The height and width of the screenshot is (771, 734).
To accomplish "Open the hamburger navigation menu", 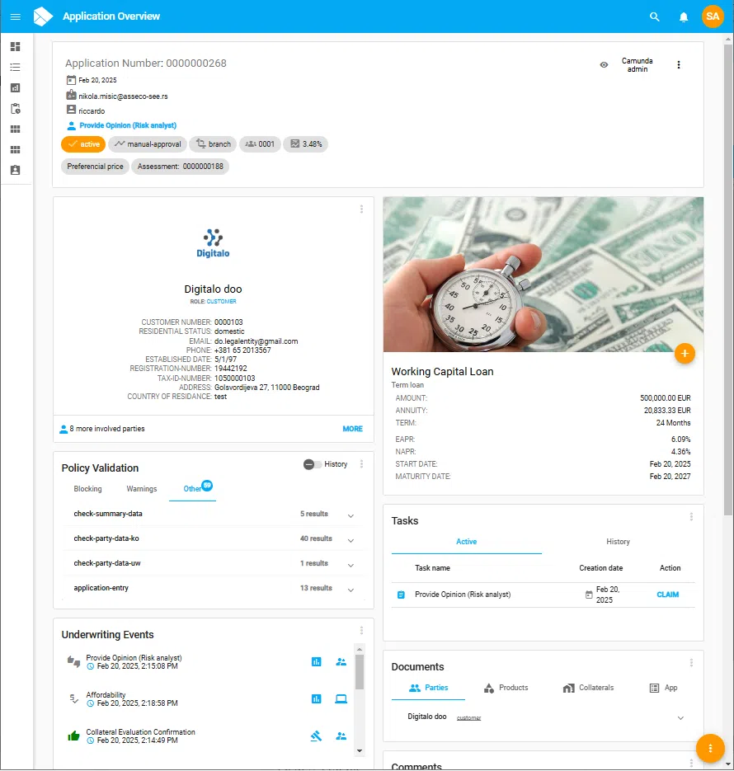I will (16, 16).
